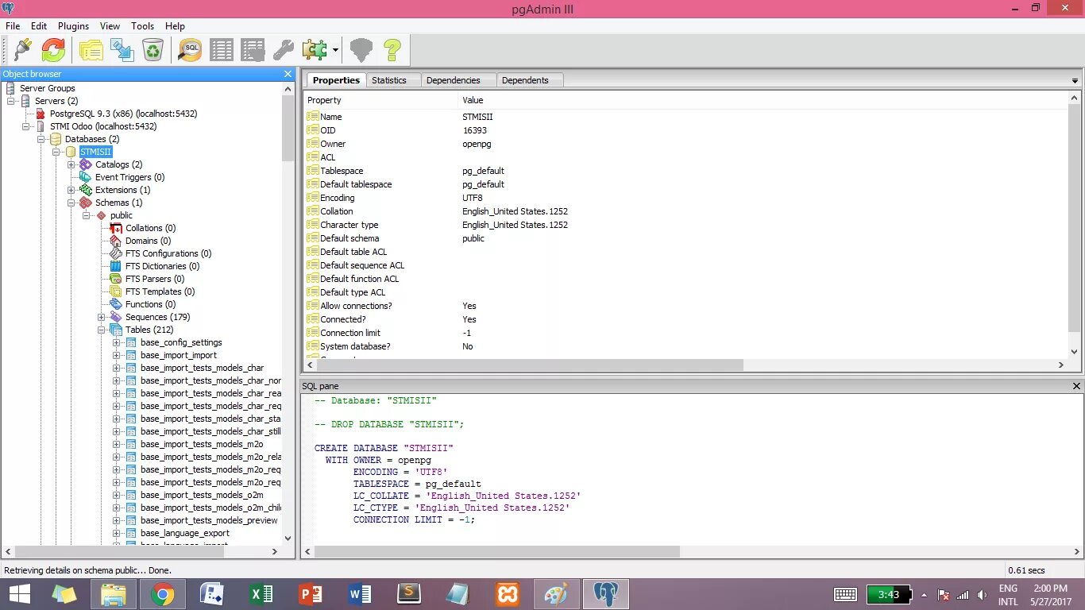Select the base_import_import table
This screenshot has height=610, width=1085.
point(179,355)
